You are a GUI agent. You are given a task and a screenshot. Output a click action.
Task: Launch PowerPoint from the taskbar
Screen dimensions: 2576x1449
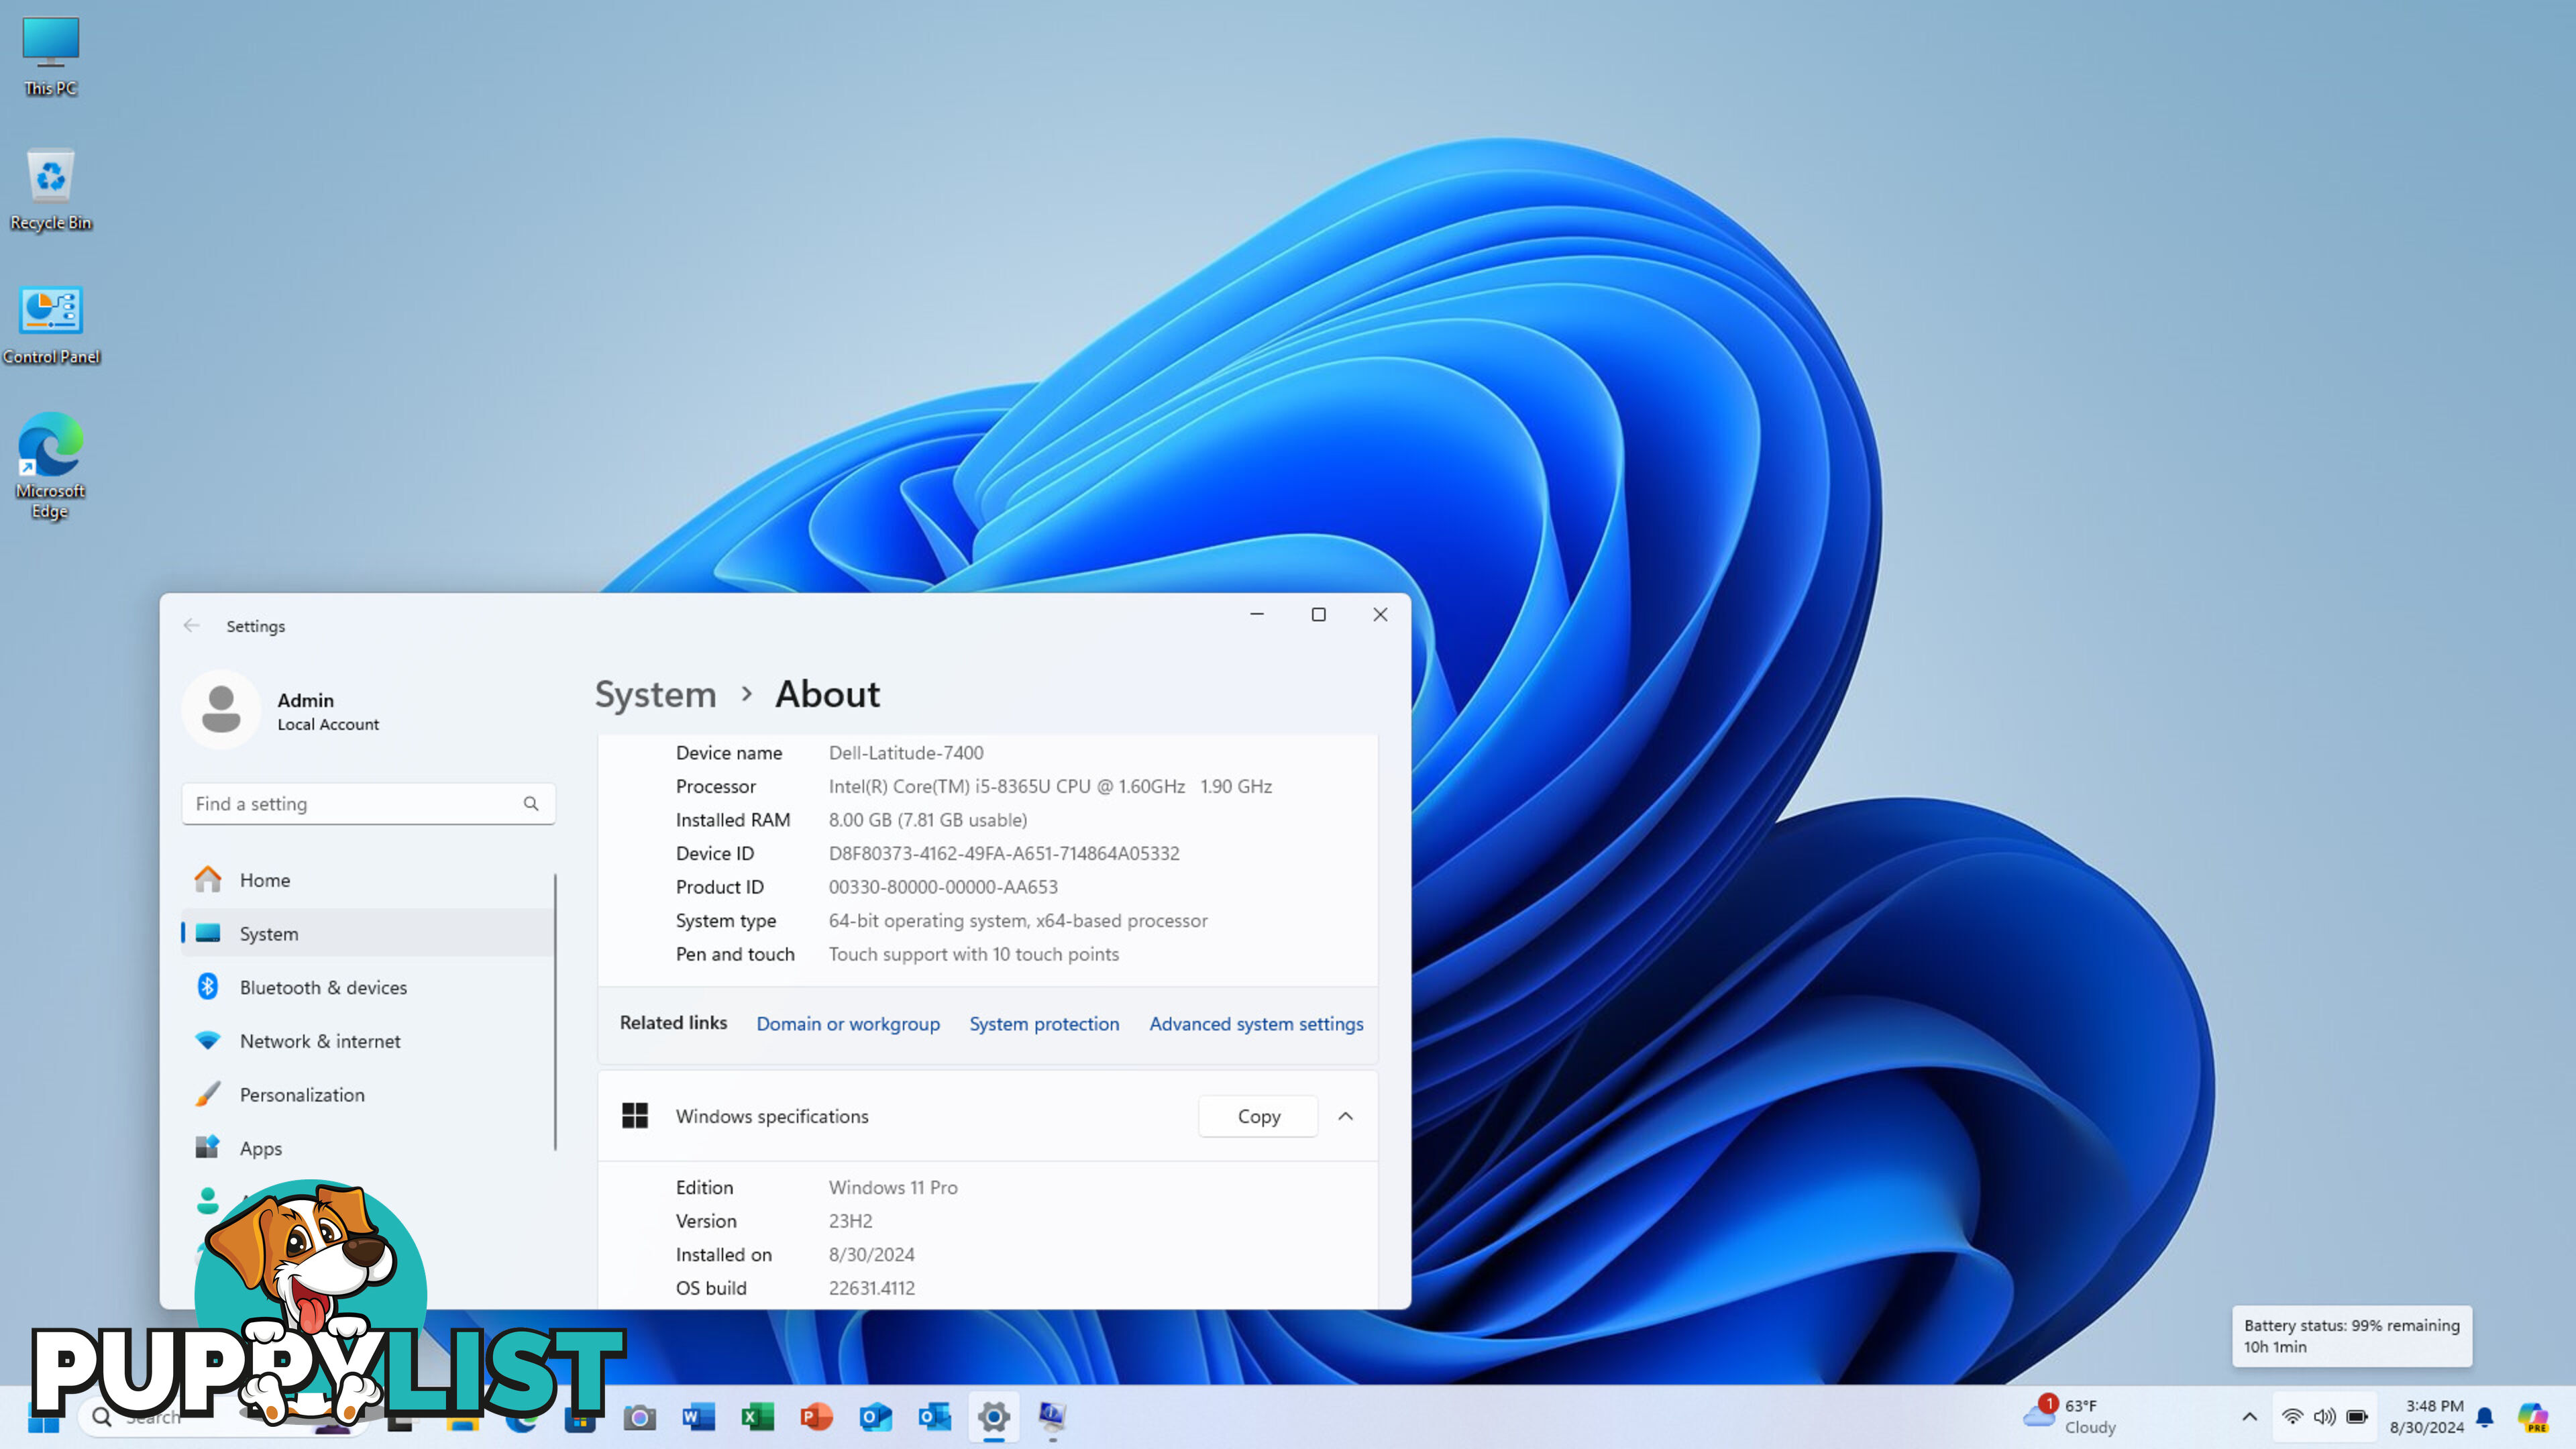(816, 1417)
